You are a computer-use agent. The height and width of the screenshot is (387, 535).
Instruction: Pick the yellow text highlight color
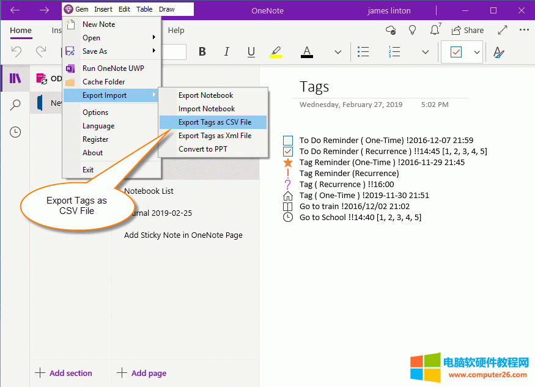(276, 53)
